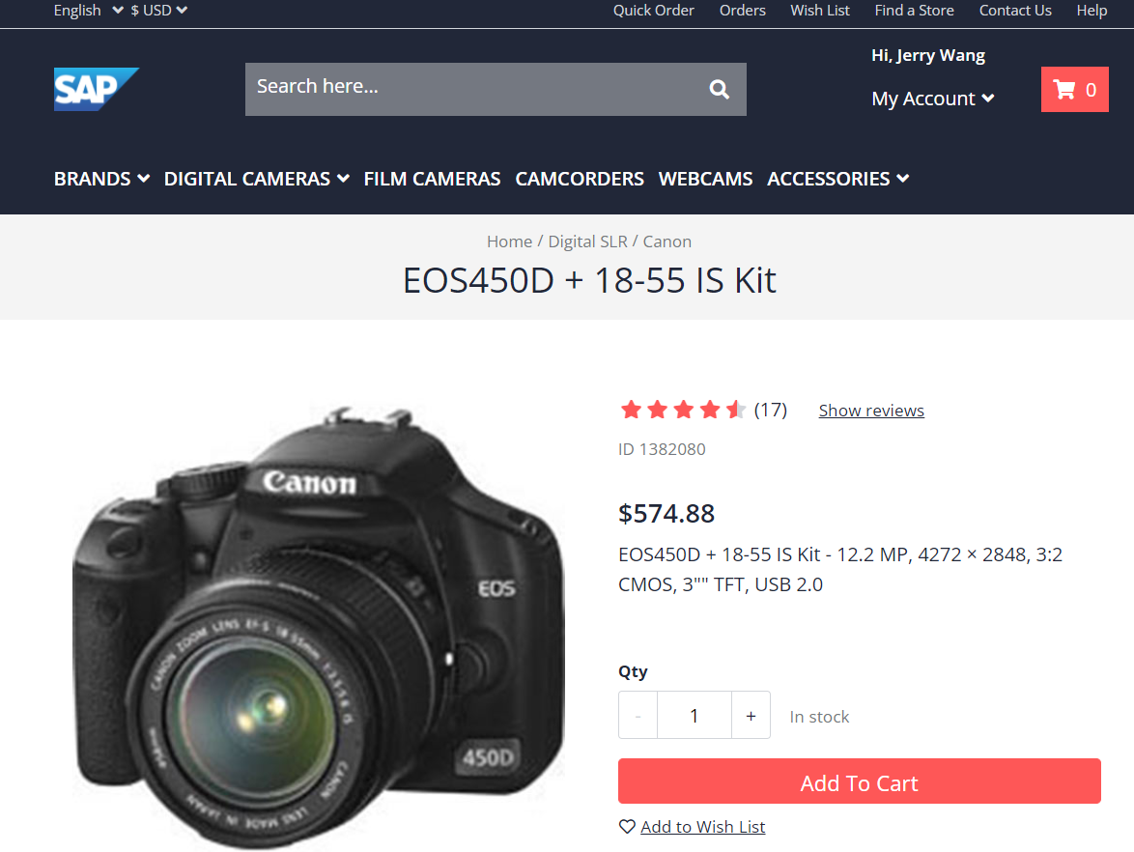Click Digital SLR breadcrumb
Viewport: 1134px width, 852px height.
tap(587, 241)
